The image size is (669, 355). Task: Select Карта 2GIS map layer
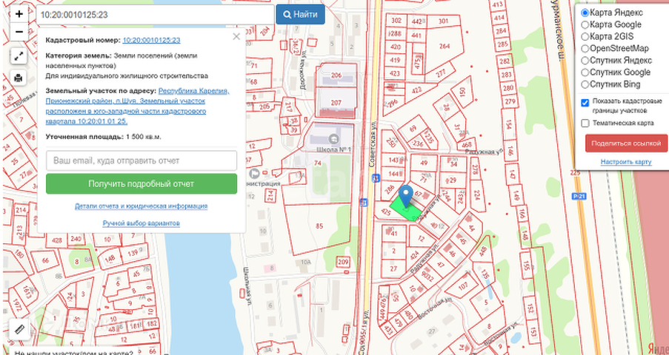[585, 37]
